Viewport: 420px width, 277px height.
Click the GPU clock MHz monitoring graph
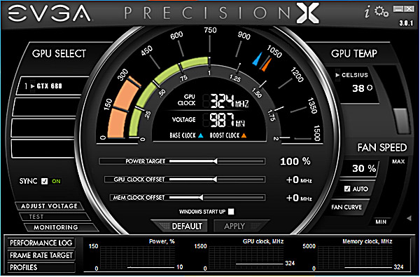(x=246, y=257)
